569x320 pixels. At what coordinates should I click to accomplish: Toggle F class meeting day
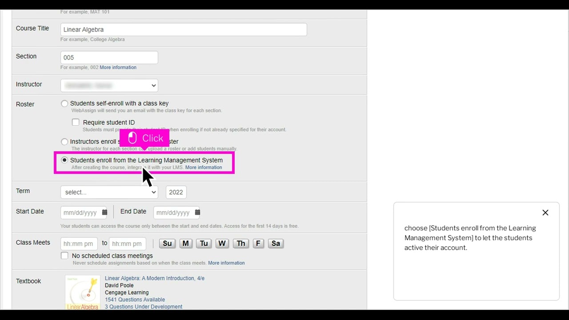coord(258,244)
